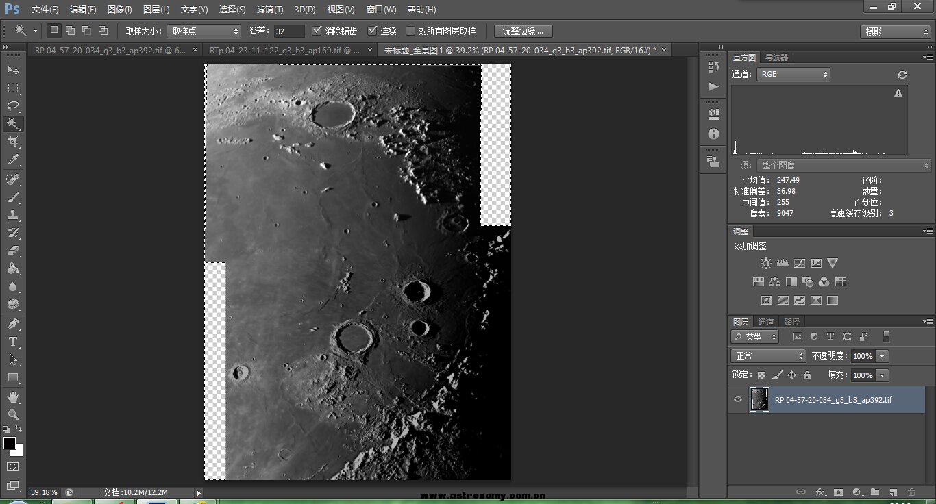The width and height of the screenshot is (936, 504).
Task: Select the Crop tool
Action: coord(13,142)
